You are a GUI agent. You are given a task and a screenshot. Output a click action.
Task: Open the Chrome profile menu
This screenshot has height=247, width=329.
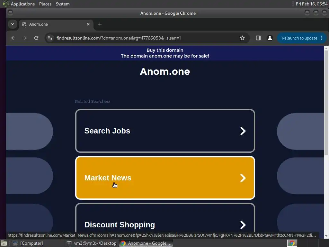270,38
